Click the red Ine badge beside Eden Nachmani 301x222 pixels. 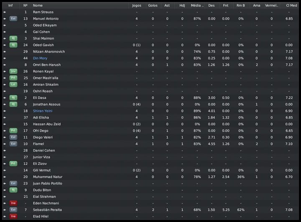pos(13,203)
